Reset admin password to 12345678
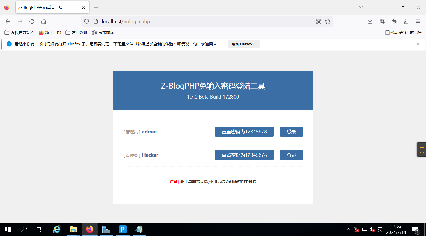 pos(244,132)
